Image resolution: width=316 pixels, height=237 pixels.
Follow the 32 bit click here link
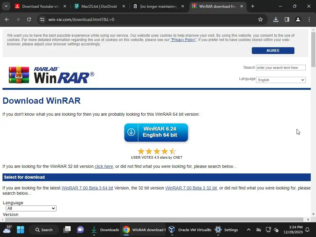tap(104, 166)
